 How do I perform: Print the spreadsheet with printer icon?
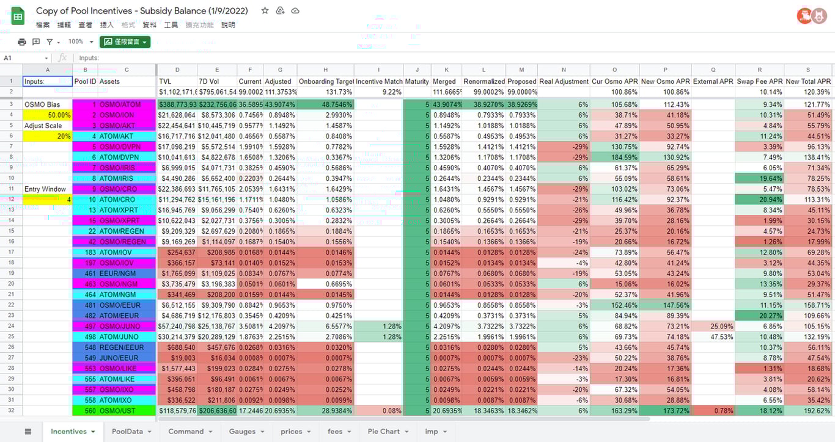pos(22,42)
